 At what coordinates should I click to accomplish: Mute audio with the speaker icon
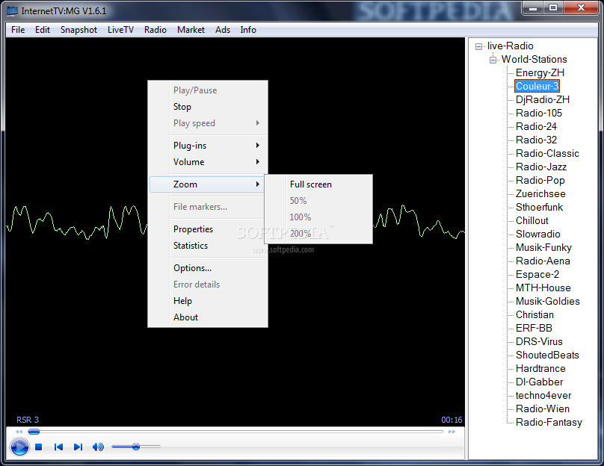98,447
